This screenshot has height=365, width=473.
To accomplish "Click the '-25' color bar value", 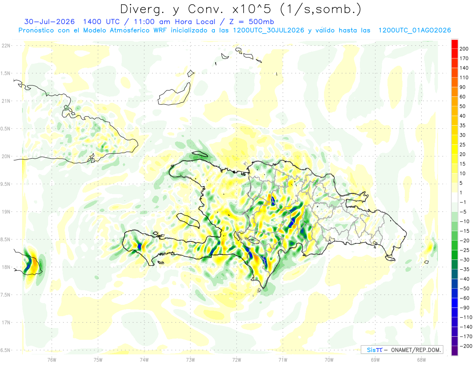I will (x=464, y=250).
